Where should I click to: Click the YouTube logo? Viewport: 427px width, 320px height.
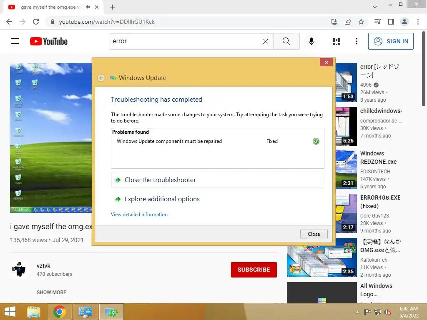point(49,41)
